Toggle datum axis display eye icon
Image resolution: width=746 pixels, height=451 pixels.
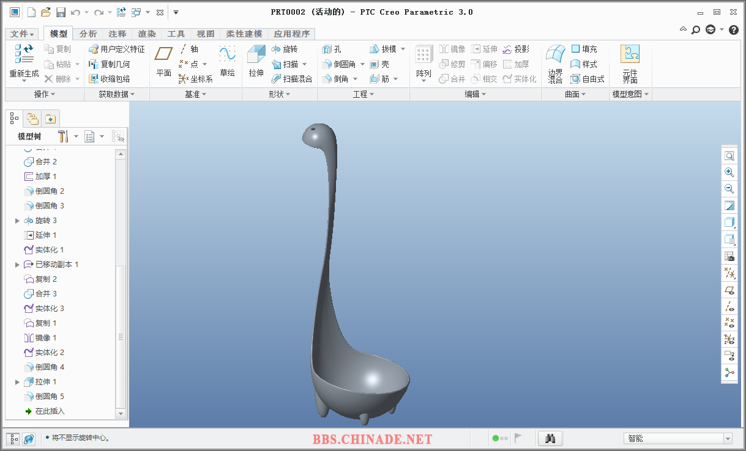click(729, 306)
